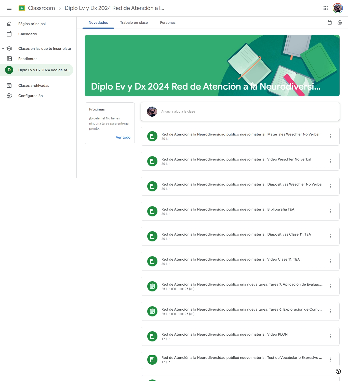Go to Página principal in sidebar
This screenshot has height=381, width=348.
37,24
